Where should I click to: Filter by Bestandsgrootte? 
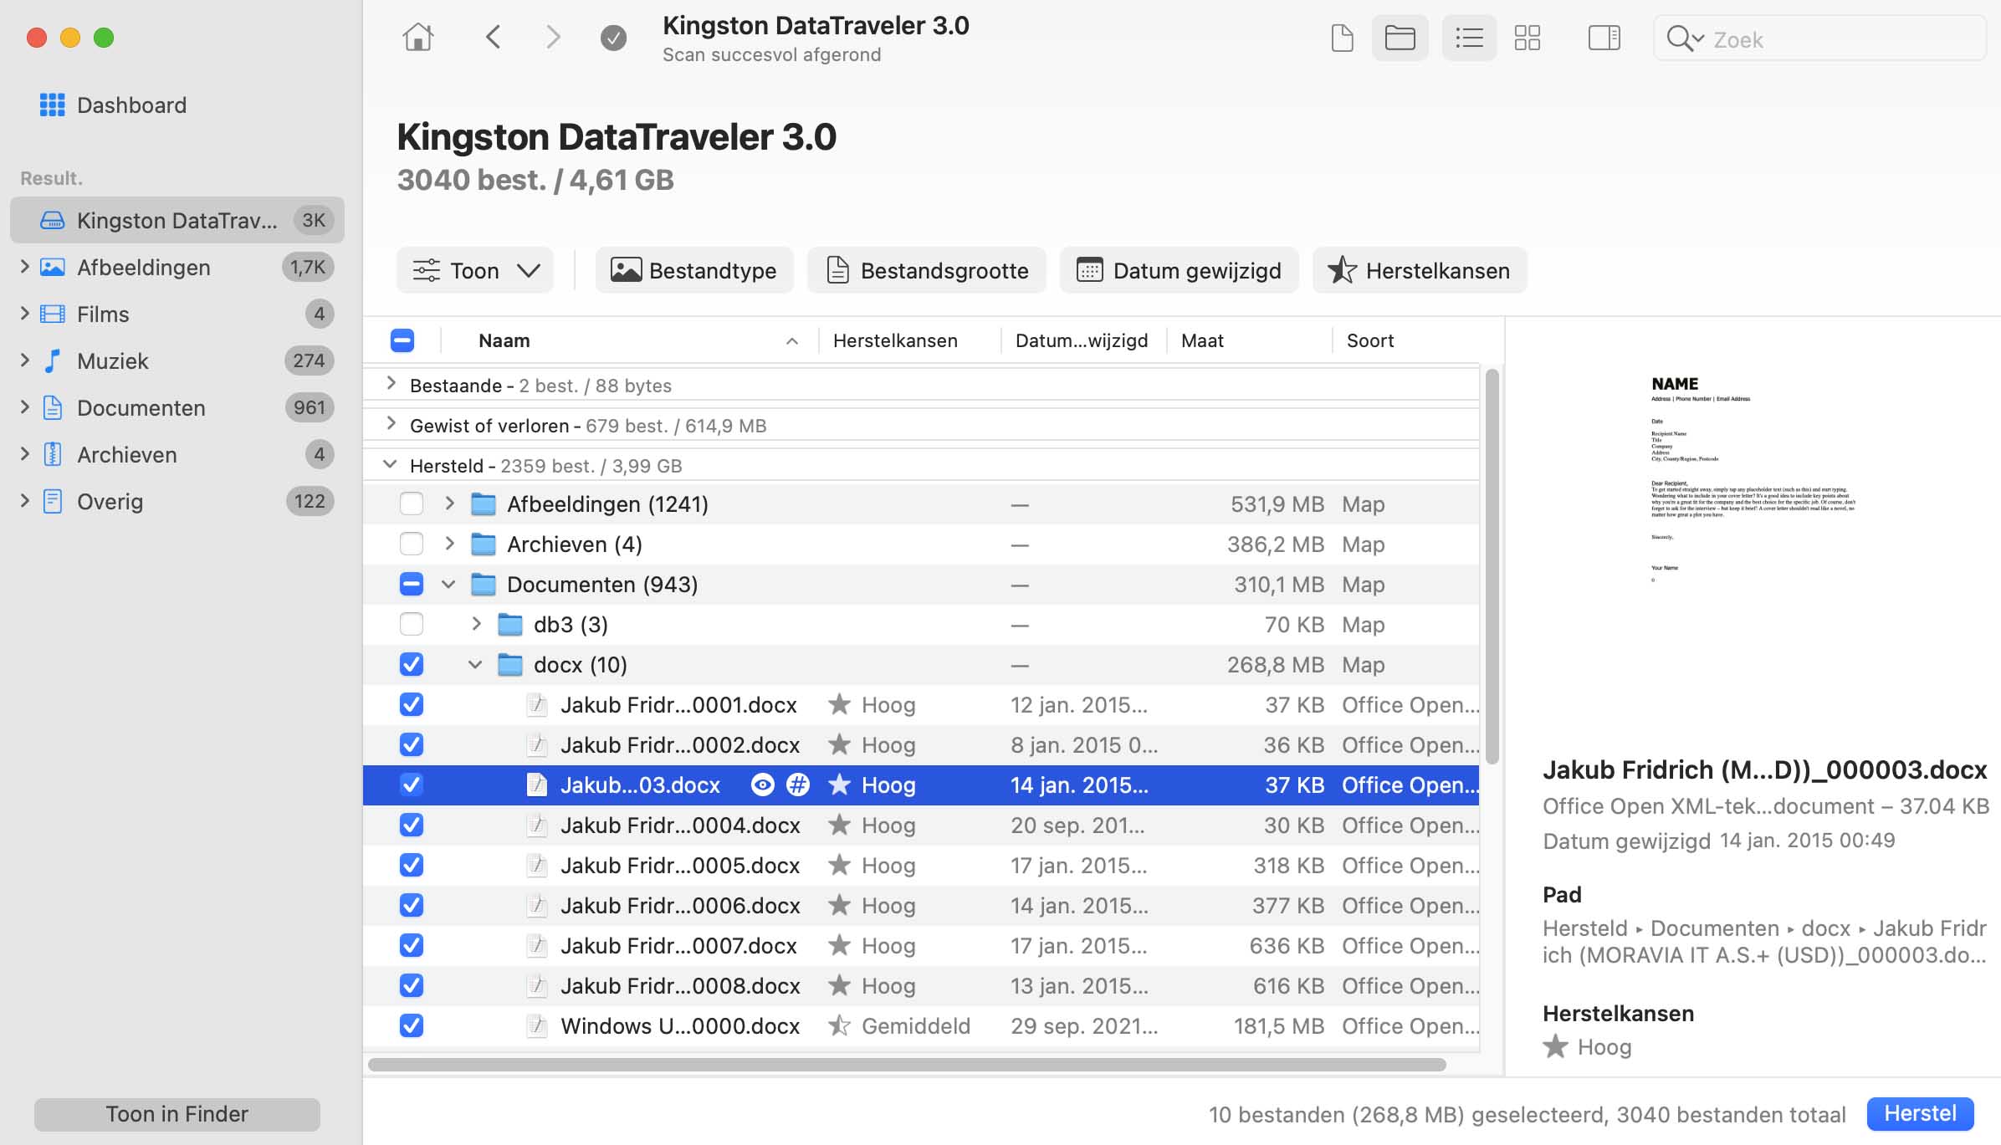927,270
